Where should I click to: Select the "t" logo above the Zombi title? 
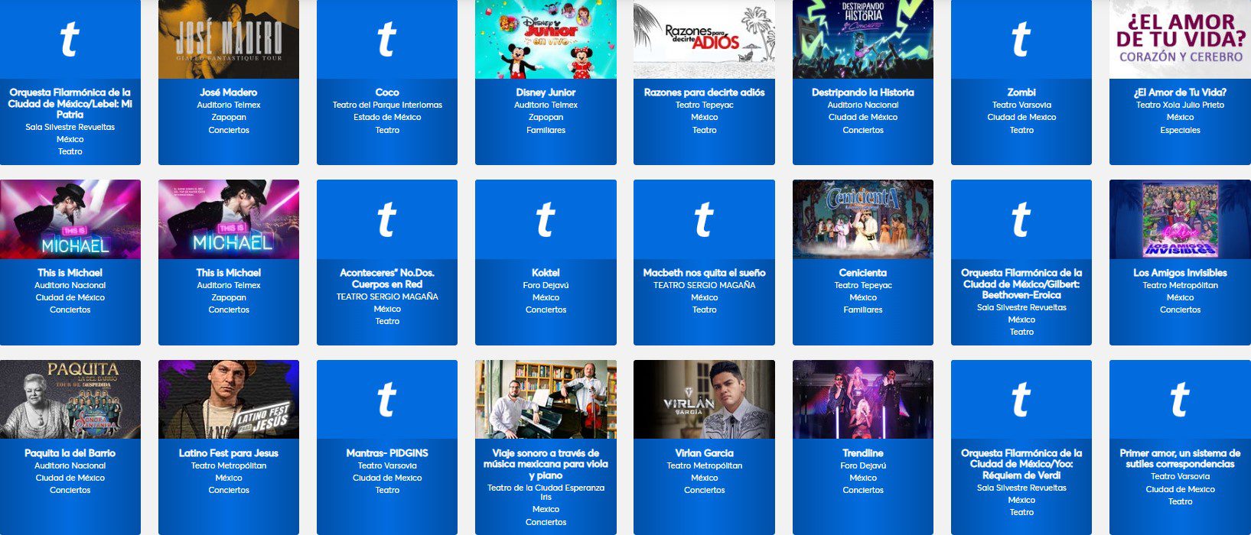click(x=1021, y=39)
